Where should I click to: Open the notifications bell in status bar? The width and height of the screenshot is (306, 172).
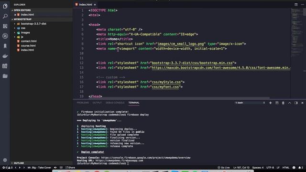pyautogui.click(x=301, y=168)
